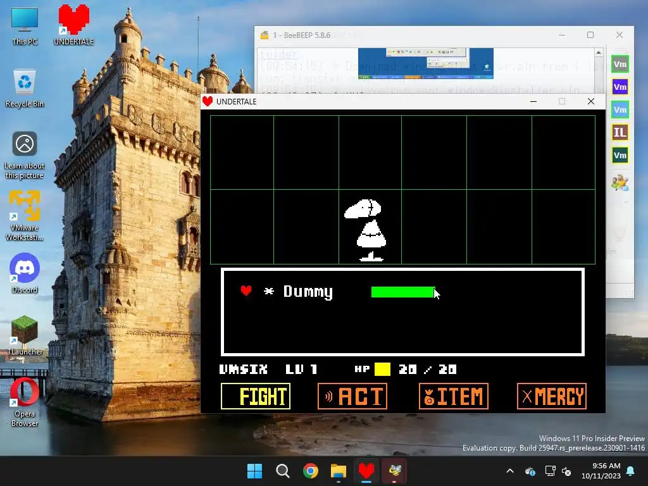Click the image thumbnail in BeeBEEP chat
648x486 pixels.
pyautogui.click(x=426, y=63)
